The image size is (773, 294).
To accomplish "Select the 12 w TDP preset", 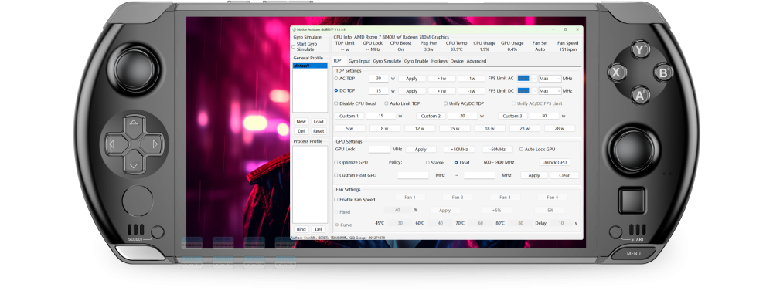I will click(420, 129).
